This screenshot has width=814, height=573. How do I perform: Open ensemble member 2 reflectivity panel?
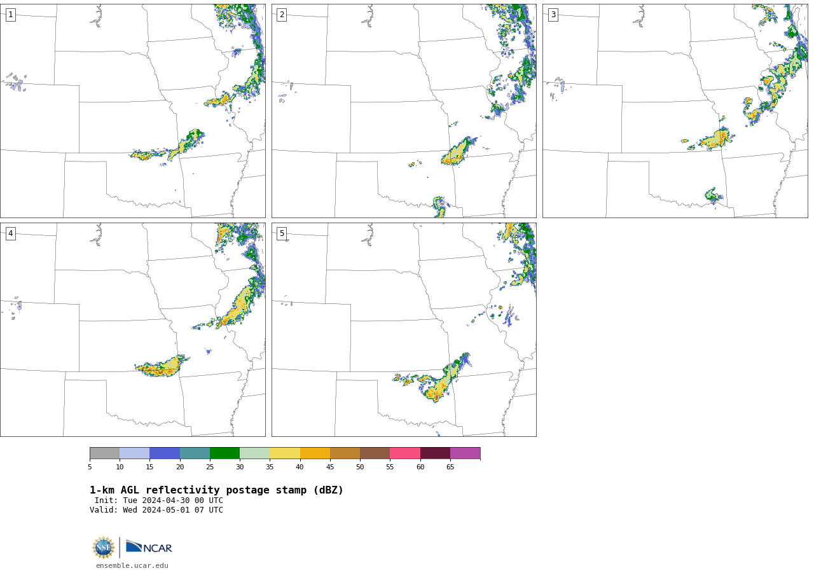point(404,111)
